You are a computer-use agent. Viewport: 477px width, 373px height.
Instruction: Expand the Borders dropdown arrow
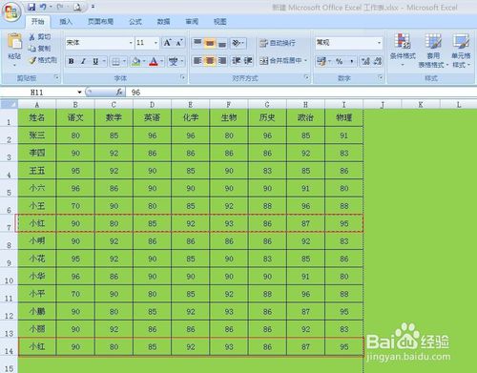coord(124,61)
